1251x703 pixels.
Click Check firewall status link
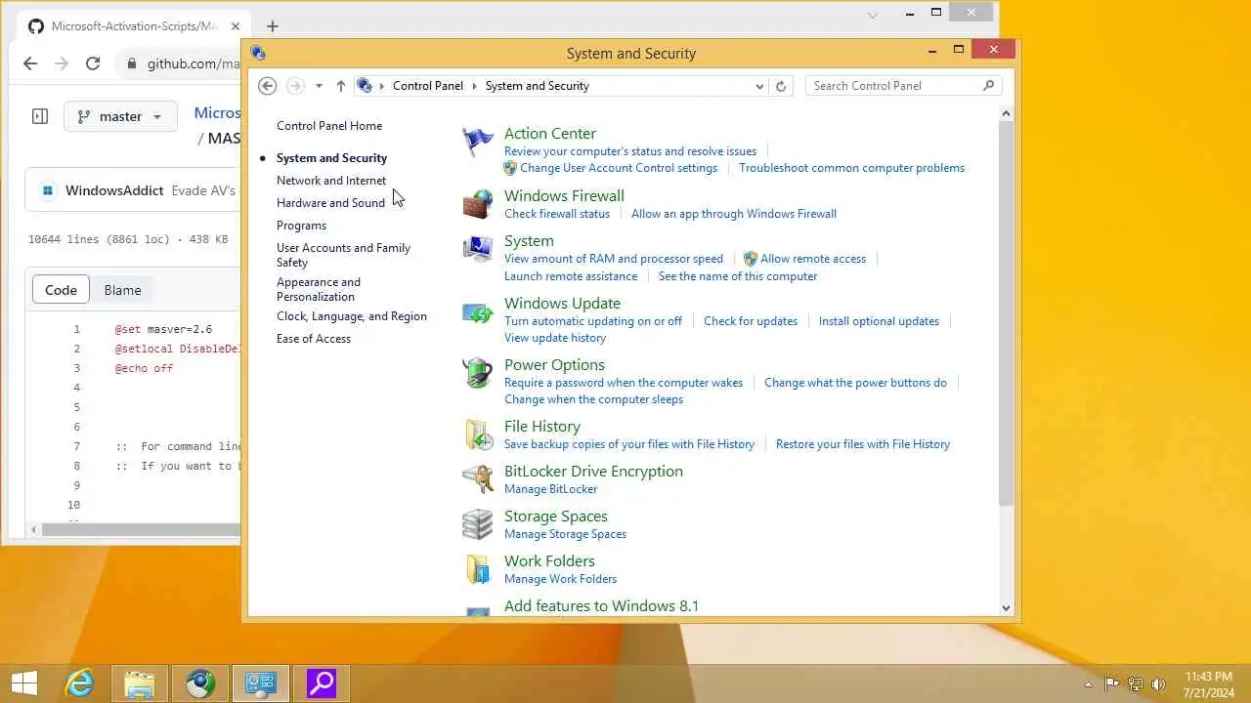(557, 214)
